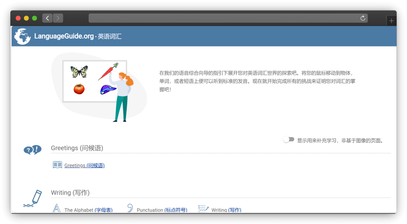
Task: Reload the page with the refresh icon
Action: [x=362, y=18]
